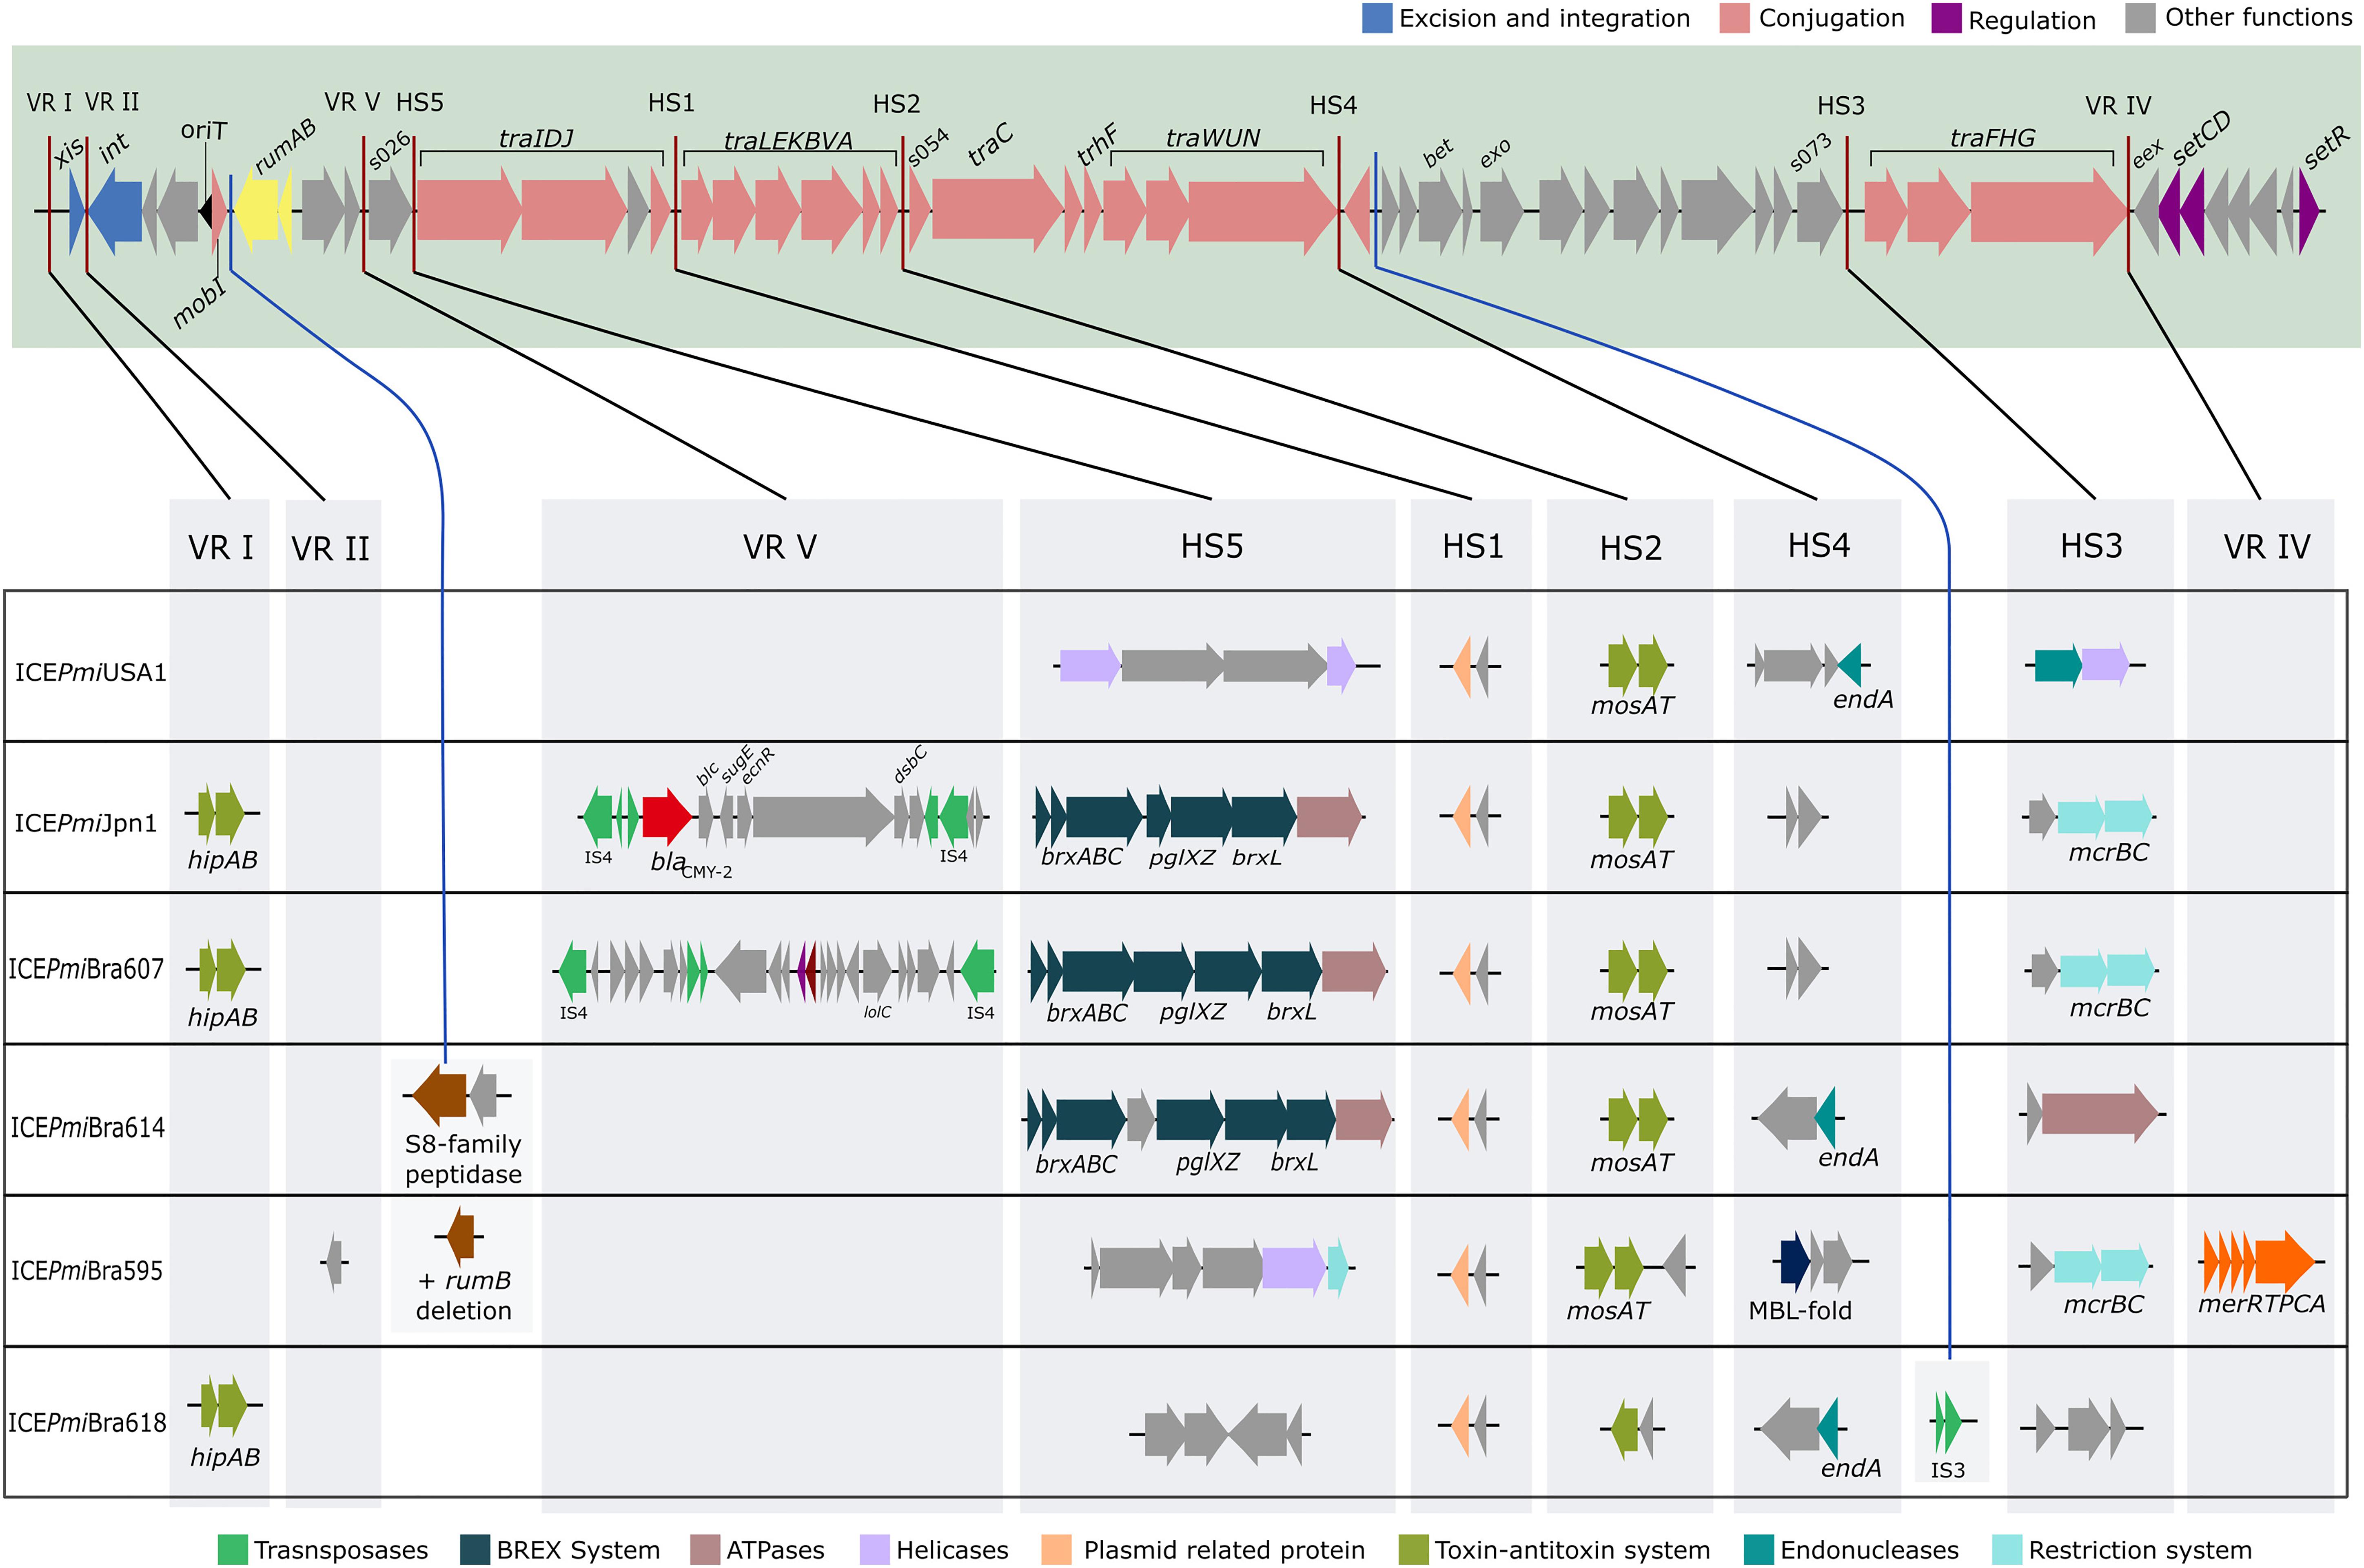The height and width of the screenshot is (1568, 2364).
Task: Click the traFHG bracket label
Action: point(1993,137)
